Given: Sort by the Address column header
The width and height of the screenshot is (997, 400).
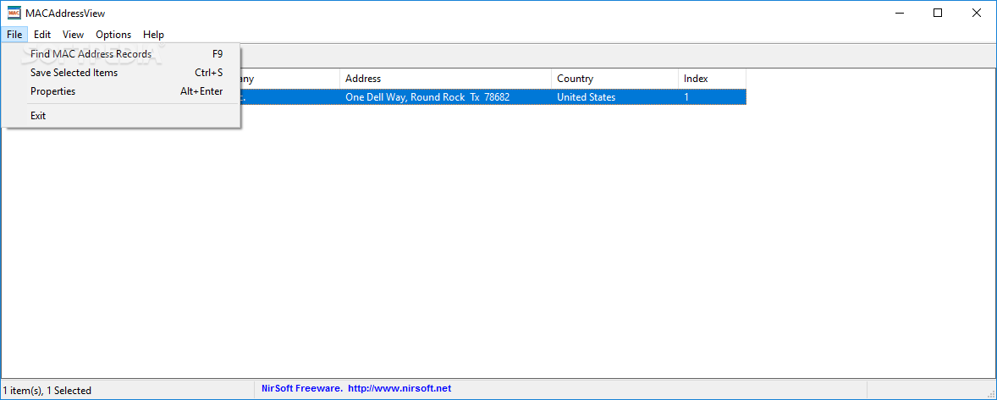Looking at the screenshot, I should [x=445, y=79].
